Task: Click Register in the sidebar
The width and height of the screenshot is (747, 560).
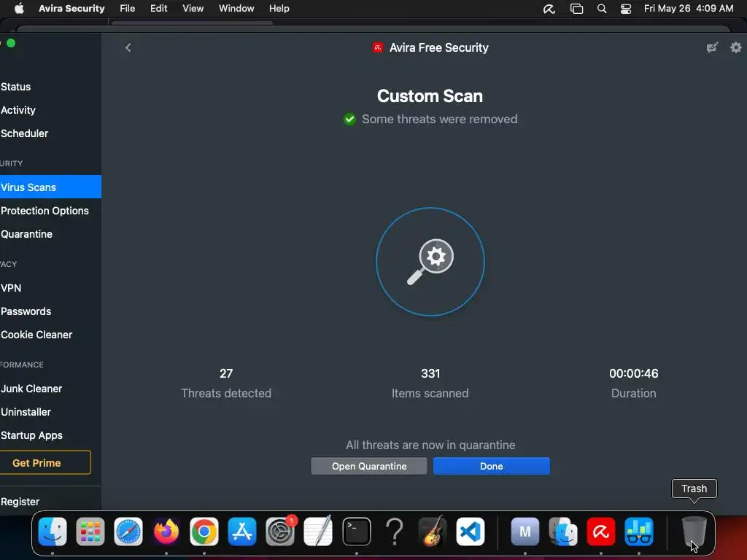Action: coord(20,502)
